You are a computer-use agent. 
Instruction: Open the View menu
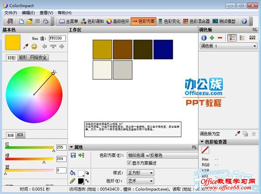[x=46, y=13]
